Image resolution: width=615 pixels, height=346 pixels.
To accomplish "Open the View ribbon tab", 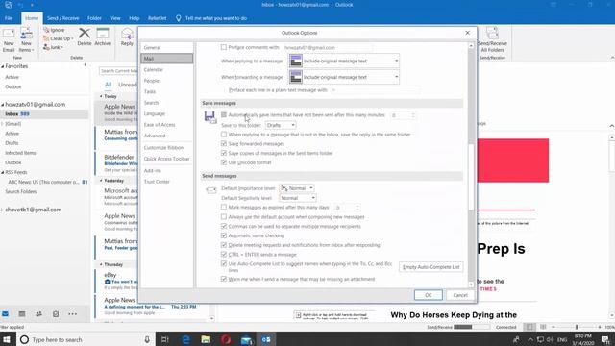I will tap(115, 18).
